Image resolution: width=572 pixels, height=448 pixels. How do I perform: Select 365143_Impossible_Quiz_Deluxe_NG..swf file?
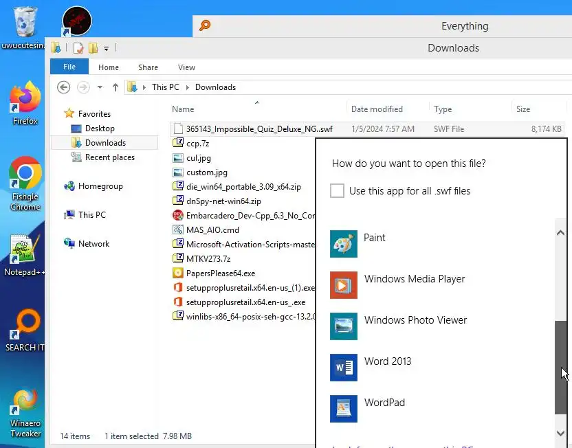coord(367,128)
